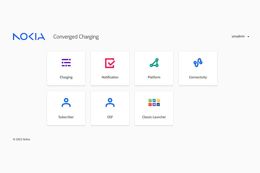Click the Converged Charging title
The height and width of the screenshot is (173, 260).
click(x=76, y=37)
